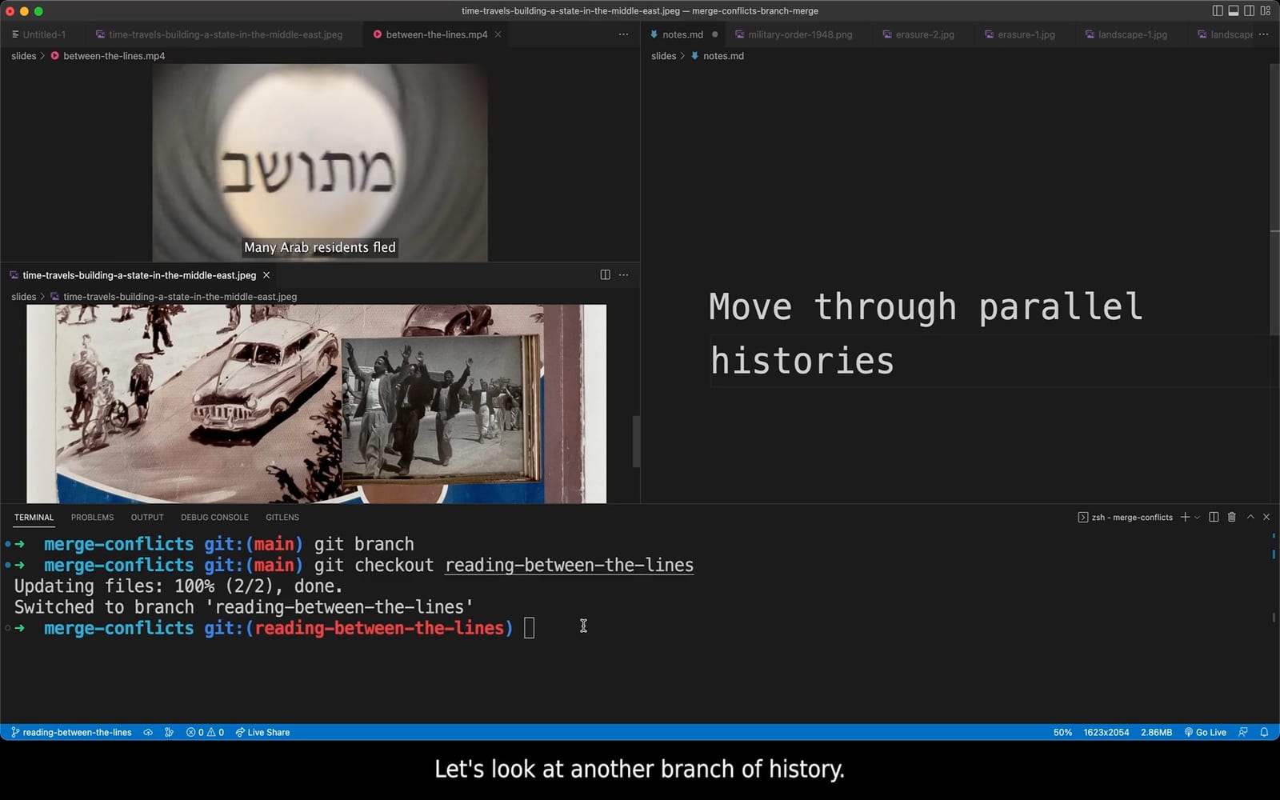1280x800 pixels.
Task: Open the commit graph icon in status bar
Action: click(169, 732)
